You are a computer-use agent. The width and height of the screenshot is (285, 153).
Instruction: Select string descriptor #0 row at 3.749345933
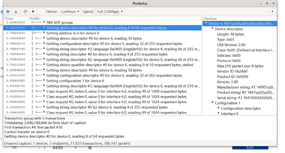102,54
